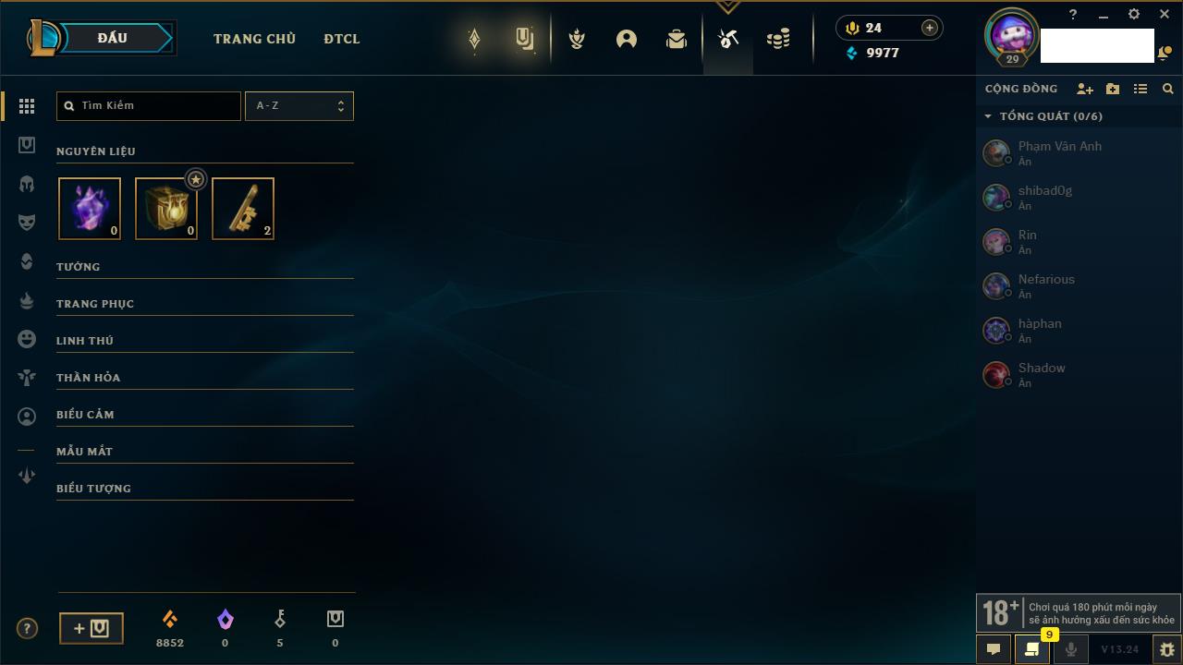This screenshot has width=1183, height=665.
Task: Open the Loot hammer icon tab
Action: [728, 39]
